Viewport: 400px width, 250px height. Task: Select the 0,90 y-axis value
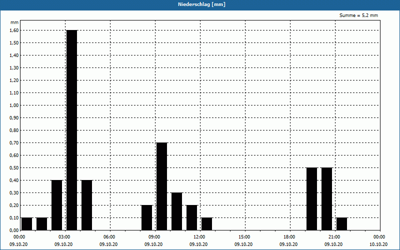[x=14, y=118]
